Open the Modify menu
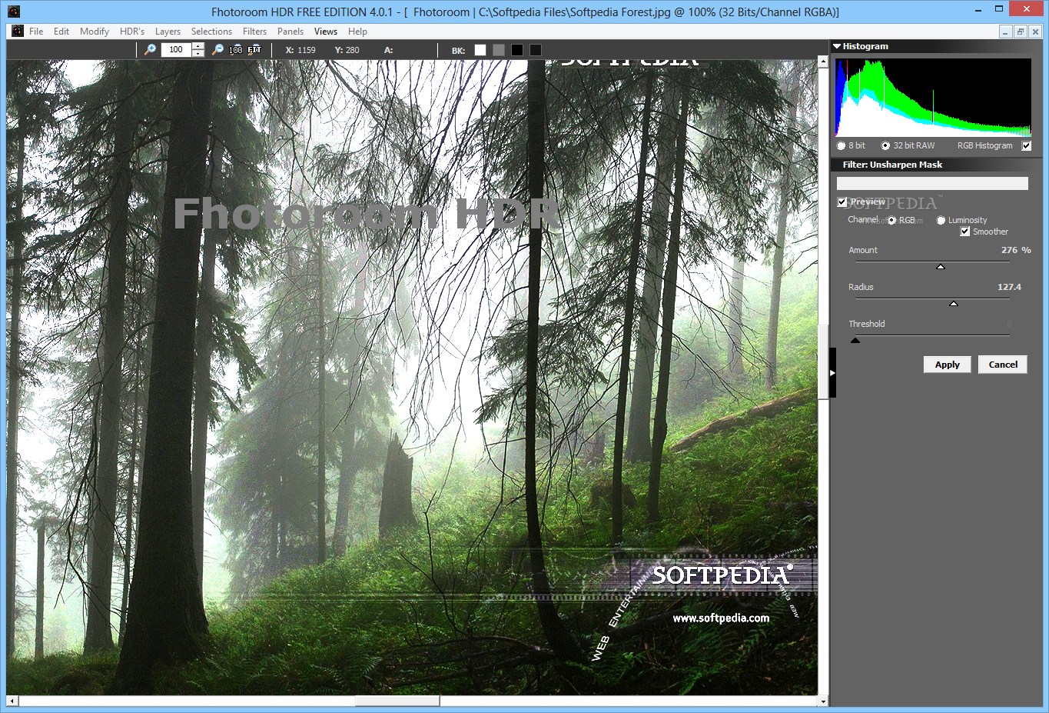1049x713 pixels. [x=95, y=32]
